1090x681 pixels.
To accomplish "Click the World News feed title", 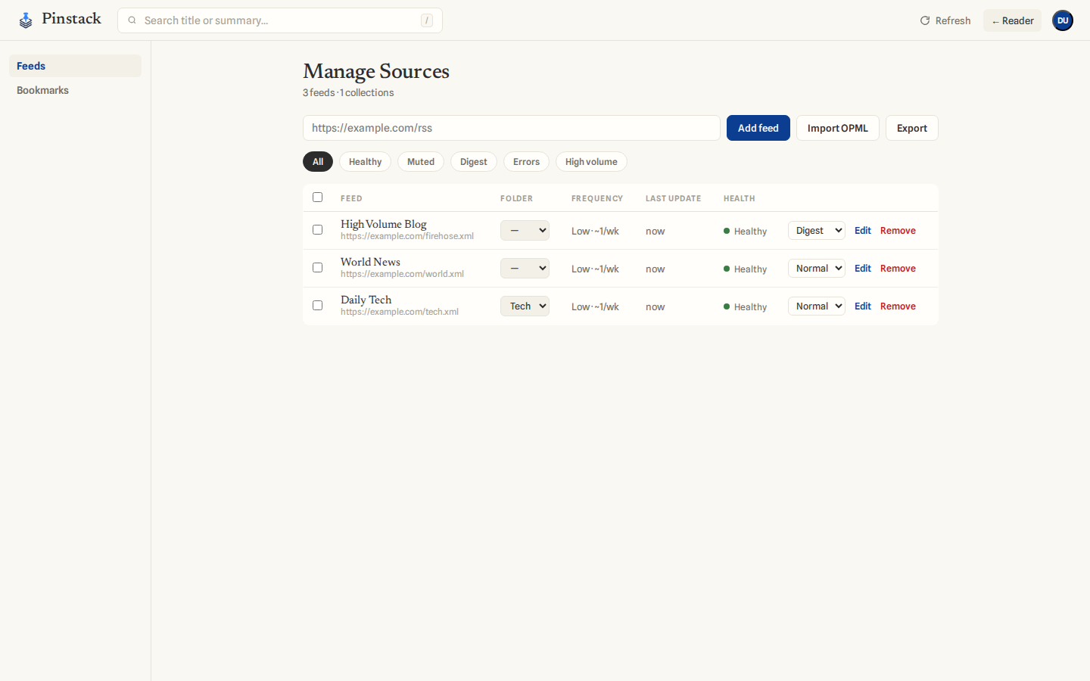I will pos(370,262).
